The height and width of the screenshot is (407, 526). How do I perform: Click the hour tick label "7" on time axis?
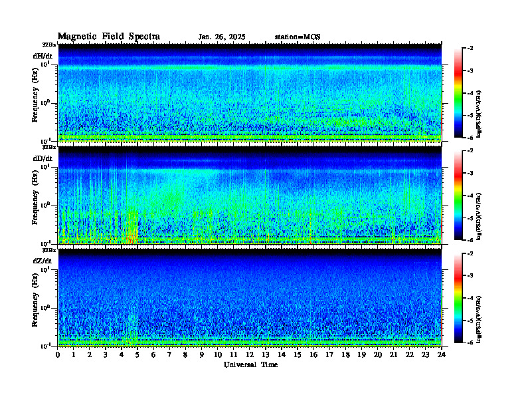(x=169, y=354)
